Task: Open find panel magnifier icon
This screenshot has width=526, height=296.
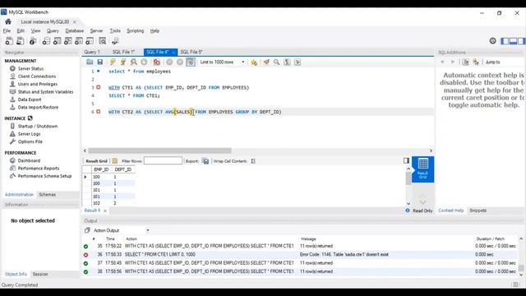Action: [276, 62]
